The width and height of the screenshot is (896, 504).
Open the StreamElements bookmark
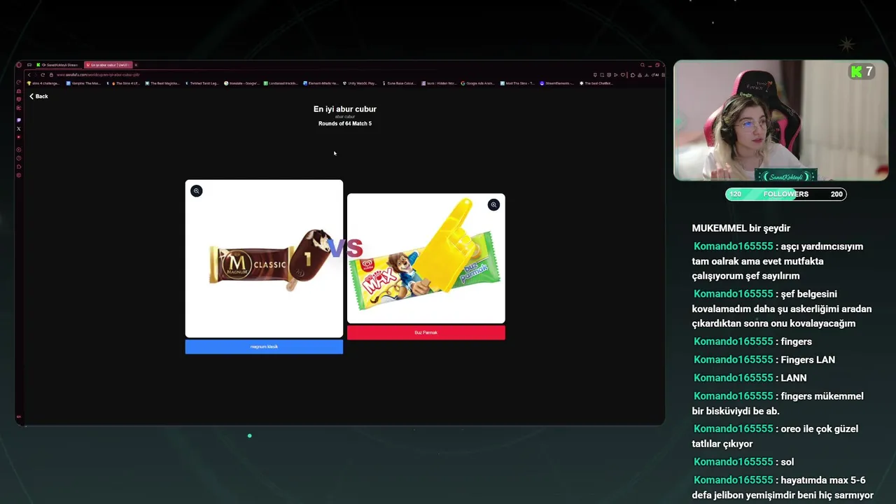pos(558,83)
